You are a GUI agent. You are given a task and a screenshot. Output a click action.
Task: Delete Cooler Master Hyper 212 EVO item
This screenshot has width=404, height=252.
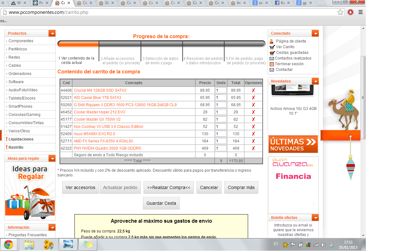(x=253, y=112)
